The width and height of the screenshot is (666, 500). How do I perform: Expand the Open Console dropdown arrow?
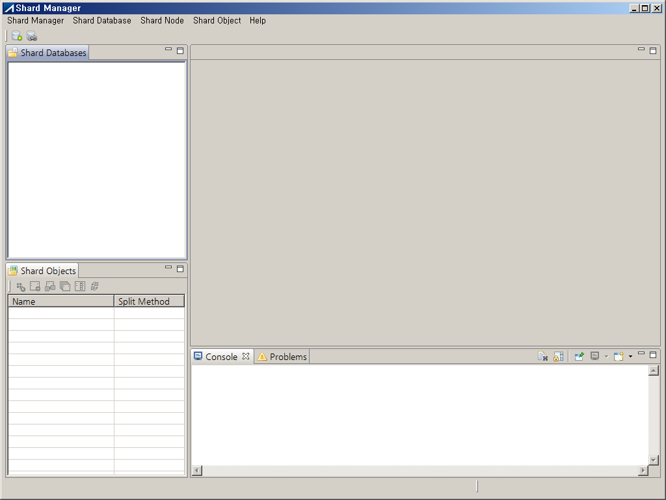click(x=630, y=357)
